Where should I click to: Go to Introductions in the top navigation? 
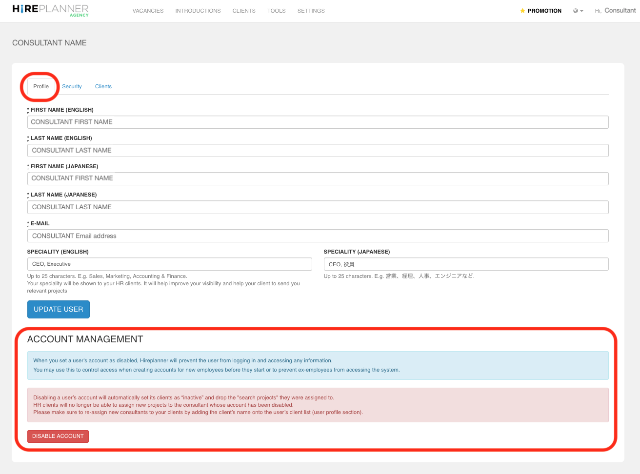tap(198, 11)
